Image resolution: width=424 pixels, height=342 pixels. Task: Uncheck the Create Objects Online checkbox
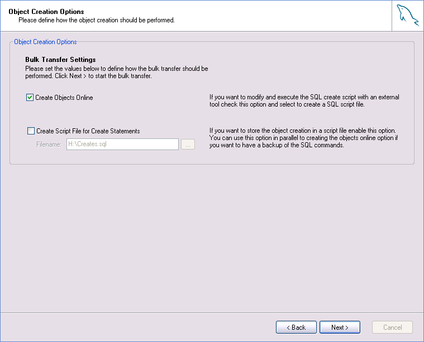(x=30, y=98)
